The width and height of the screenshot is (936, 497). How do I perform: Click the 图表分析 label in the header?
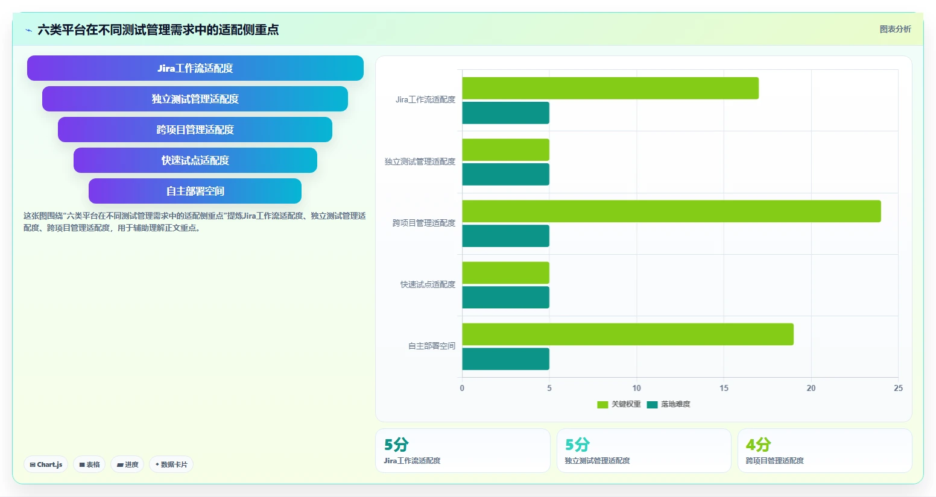(x=895, y=29)
